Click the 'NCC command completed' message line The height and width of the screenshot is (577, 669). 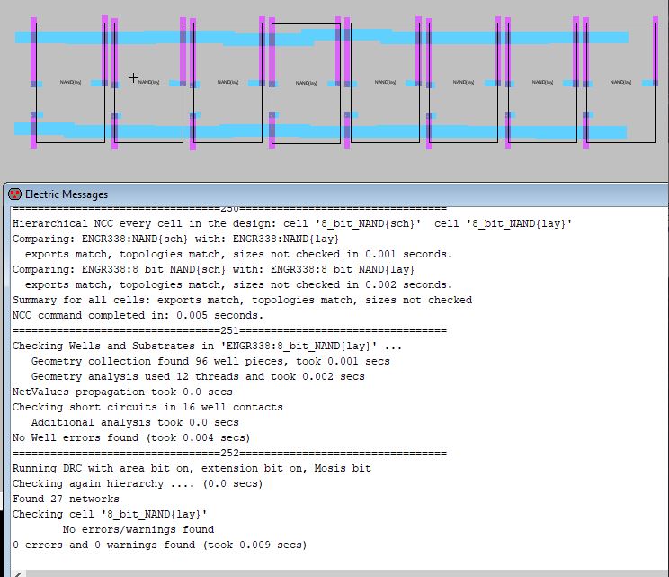pos(138,315)
